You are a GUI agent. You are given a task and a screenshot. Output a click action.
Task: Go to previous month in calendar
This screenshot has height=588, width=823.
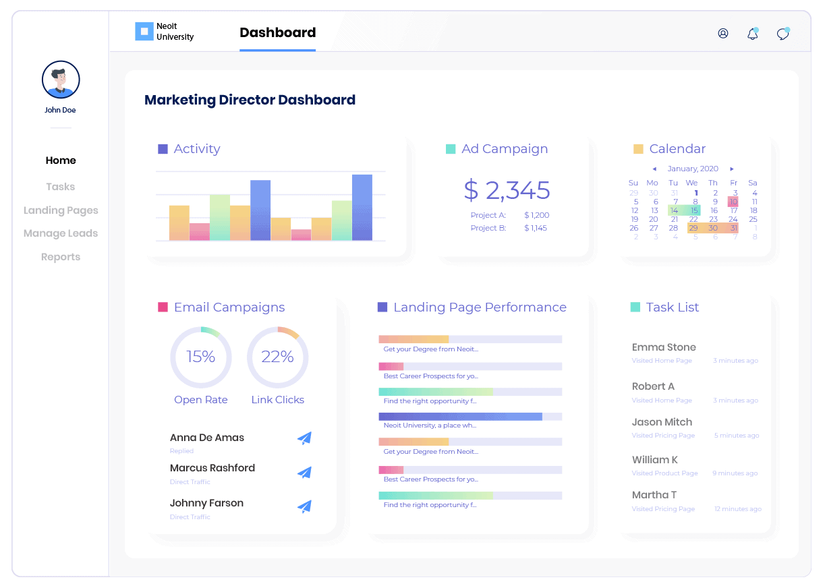coord(654,169)
